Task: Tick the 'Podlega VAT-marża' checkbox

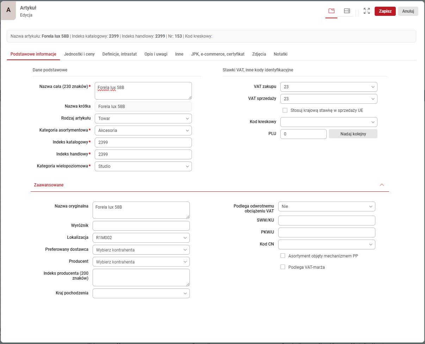Action: [x=283, y=267]
